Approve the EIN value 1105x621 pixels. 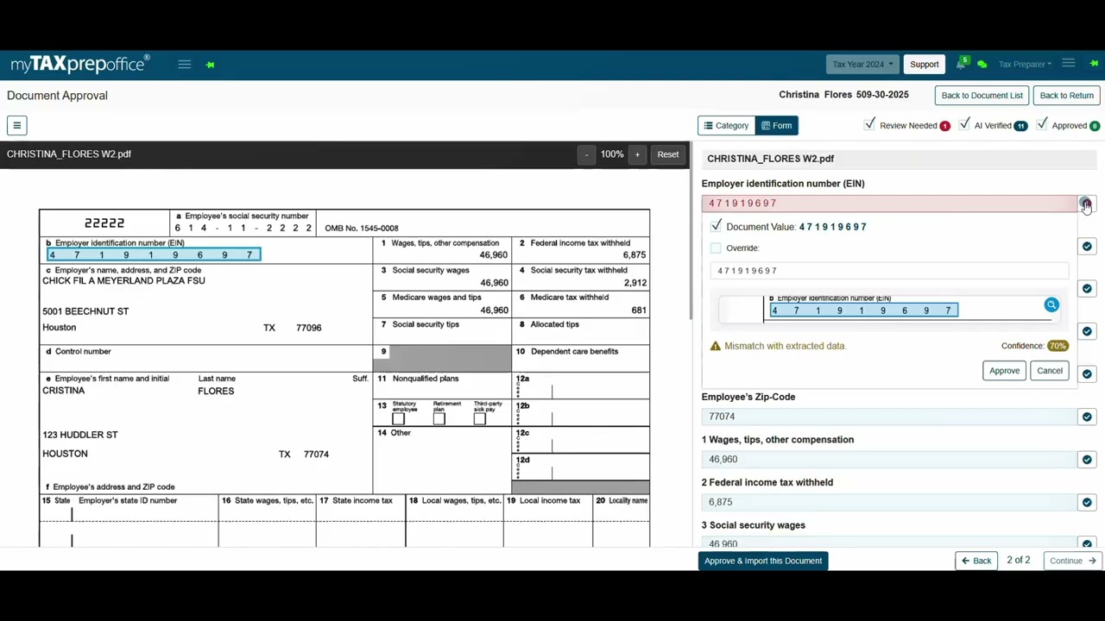pos(1004,371)
